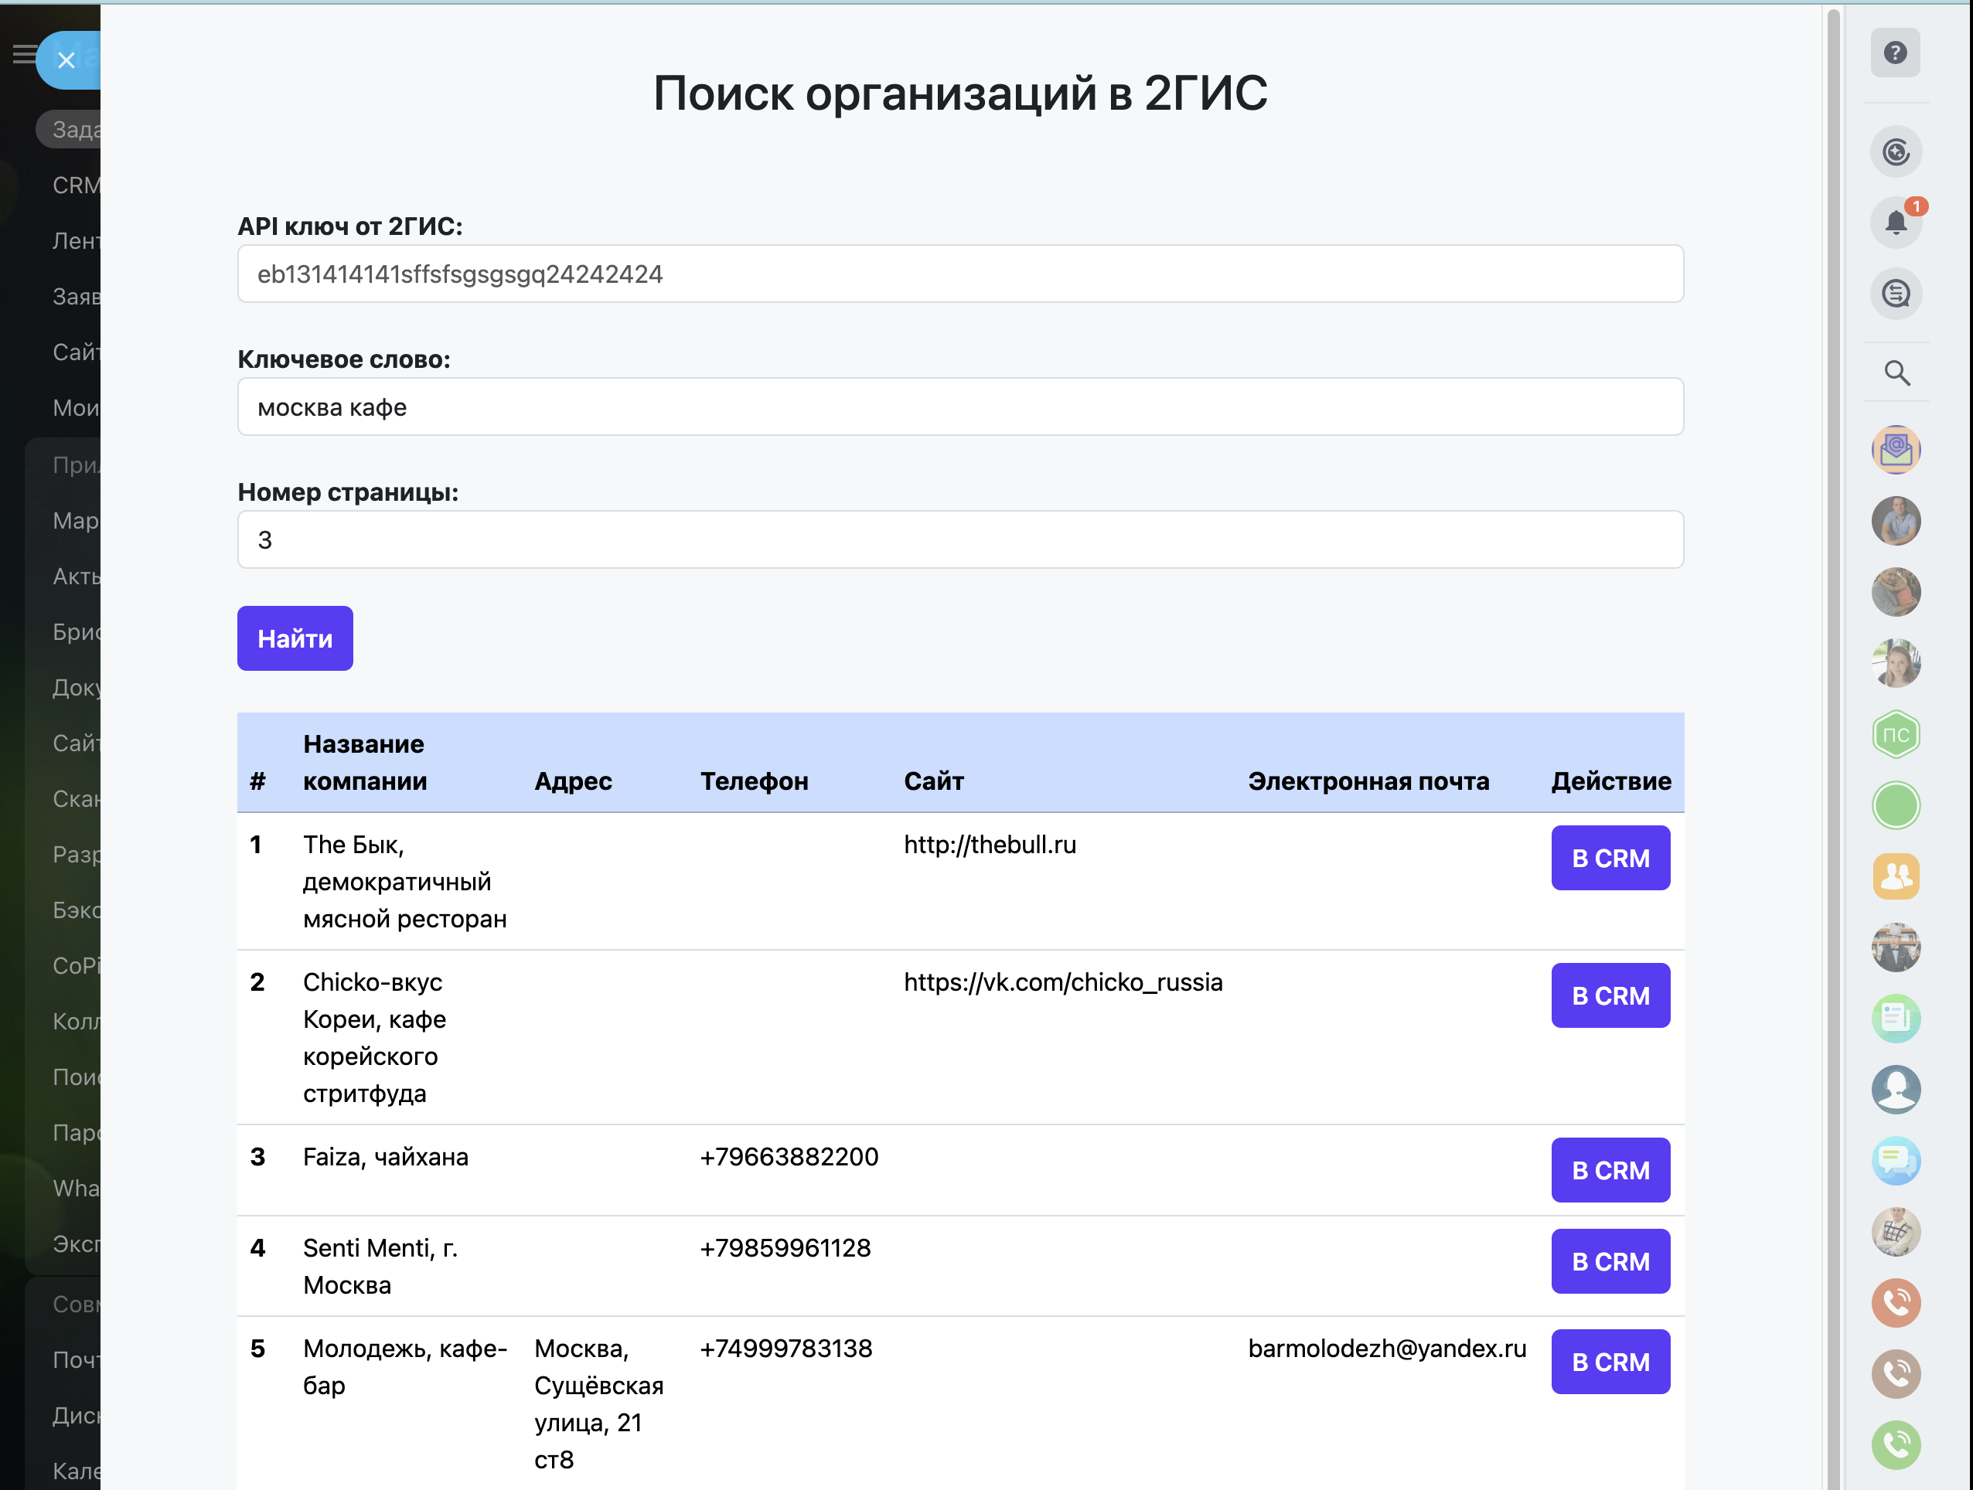Close the slider with X button
Viewport: 1973px width, 1490px height.
pyautogui.click(x=66, y=60)
